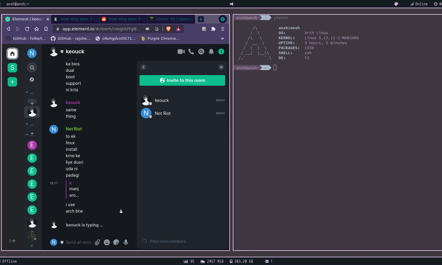The image size is (442, 265).
Task: Open the room notifications options
Action: [x=211, y=52]
